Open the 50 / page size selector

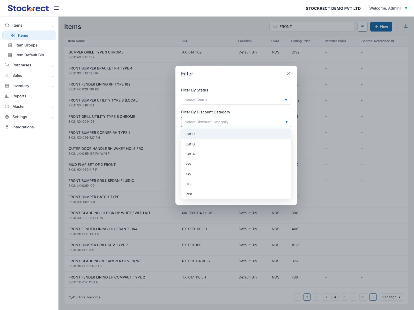pos(391,297)
